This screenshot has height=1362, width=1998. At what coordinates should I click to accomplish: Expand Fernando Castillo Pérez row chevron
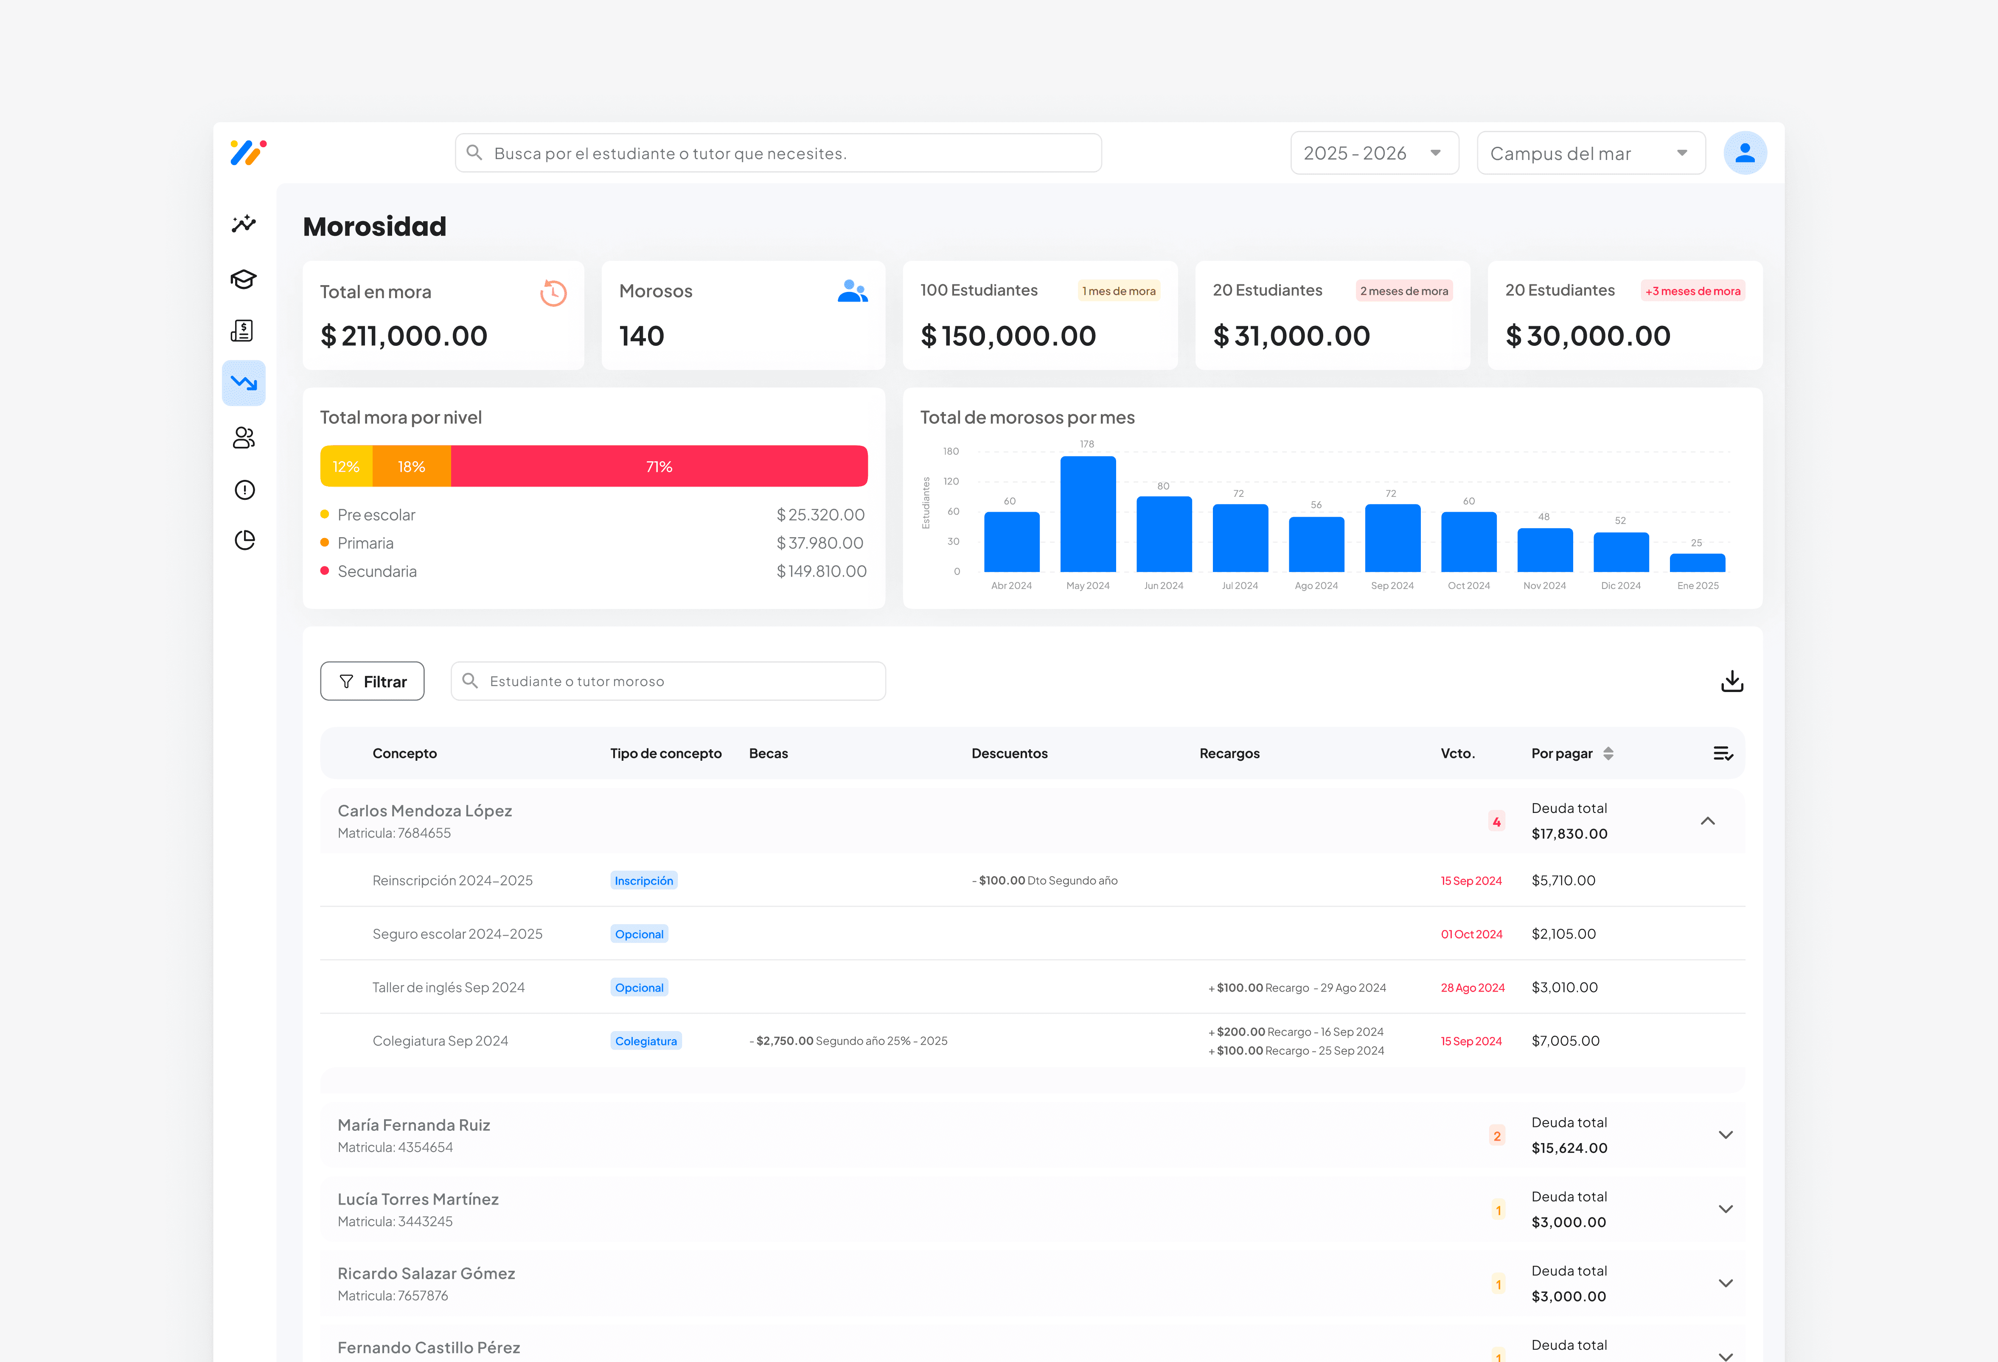pos(1726,1356)
